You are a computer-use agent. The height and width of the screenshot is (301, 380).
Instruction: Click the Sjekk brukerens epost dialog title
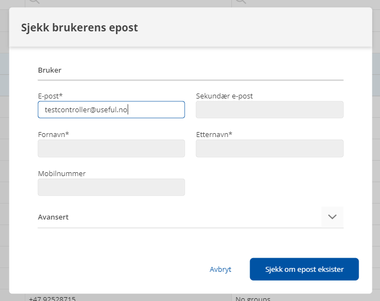[x=79, y=28]
